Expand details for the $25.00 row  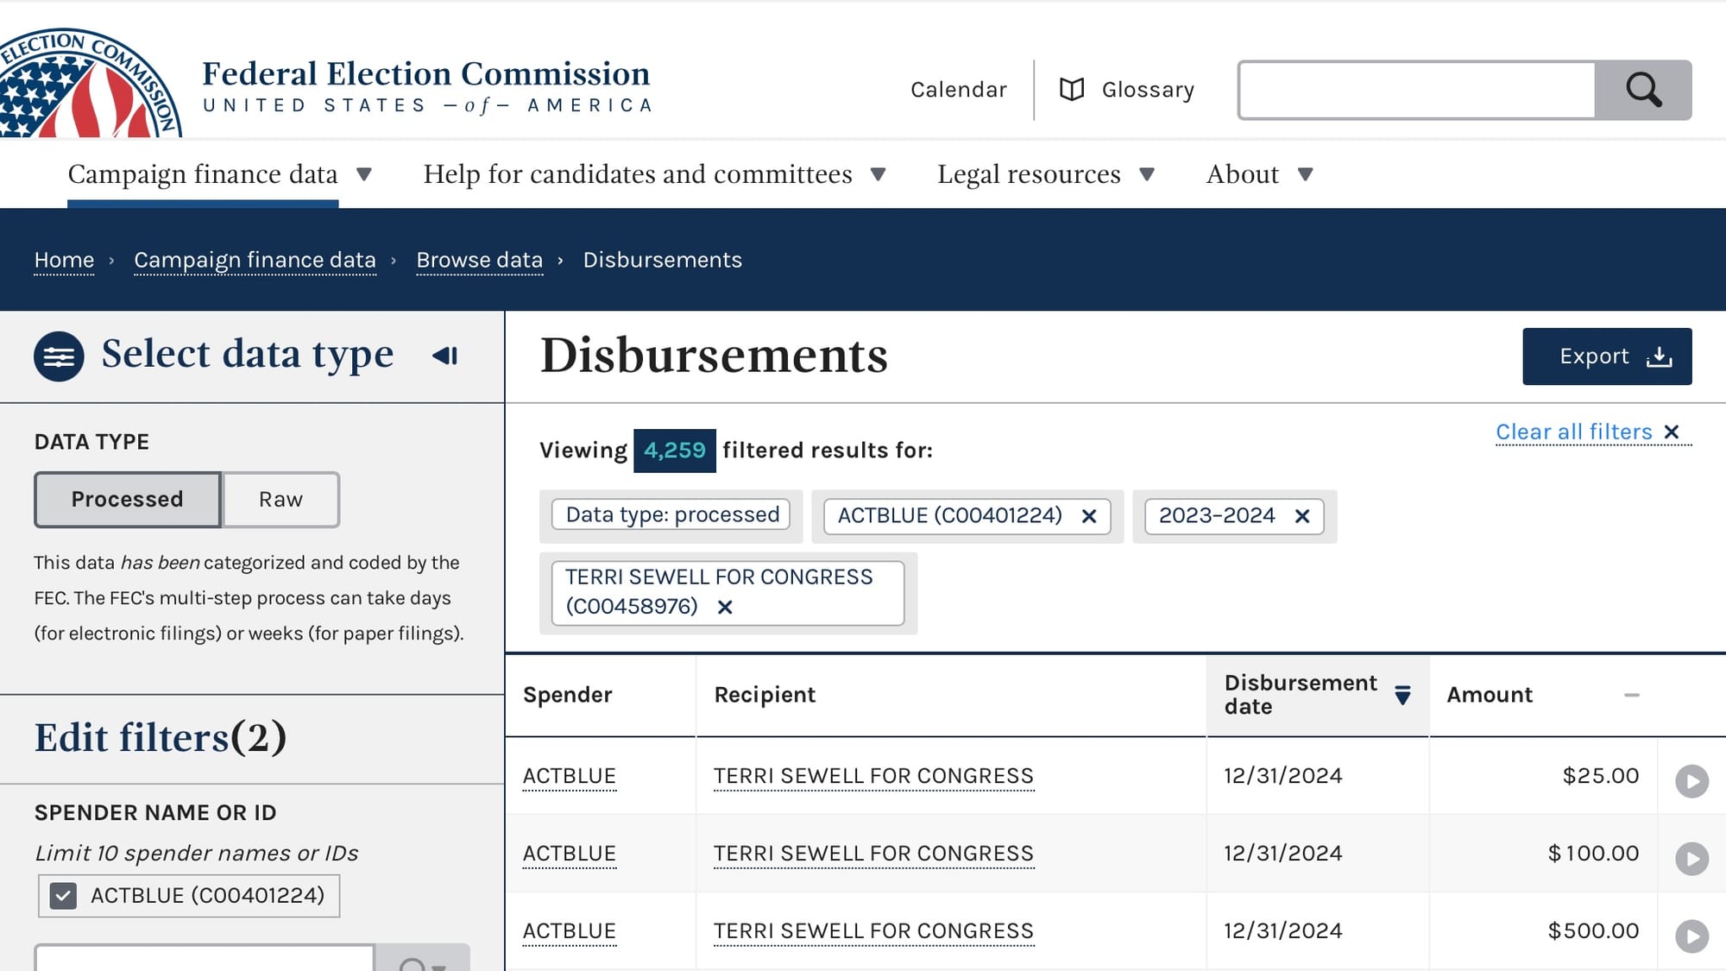click(x=1691, y=781)
